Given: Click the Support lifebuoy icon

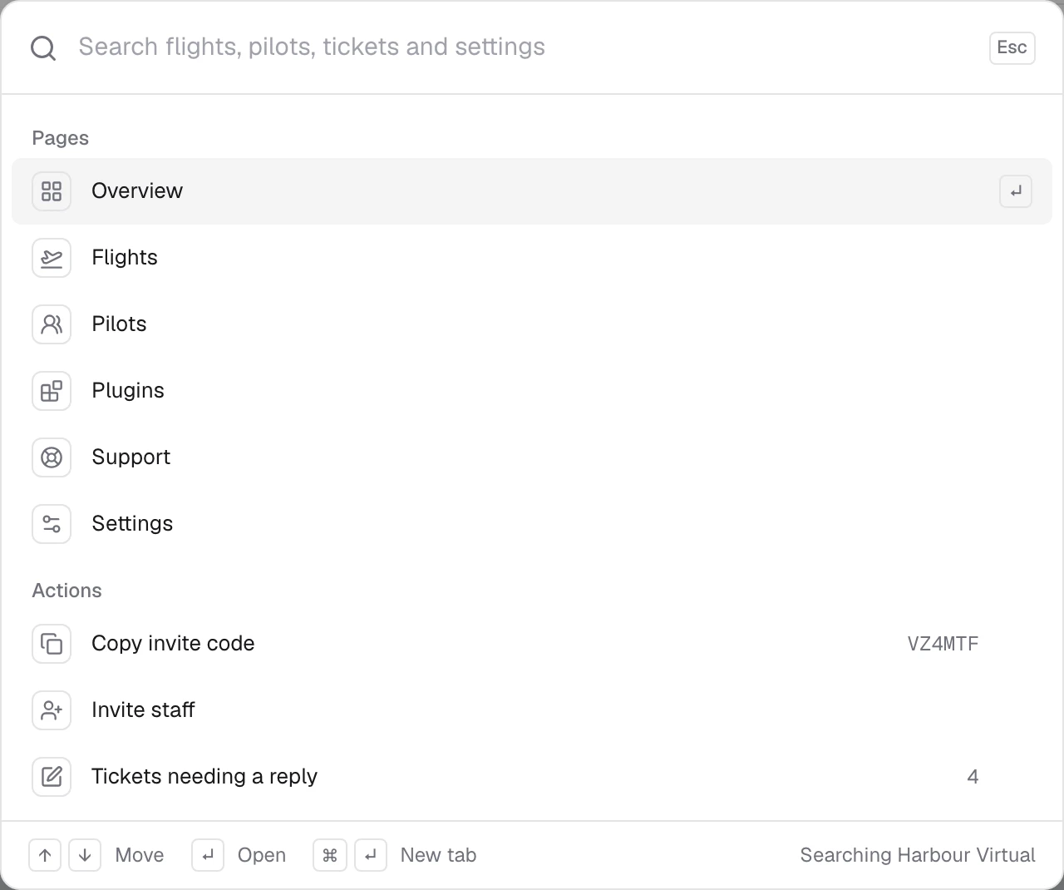Looking at the screenshot, I should tap(52, 457).
